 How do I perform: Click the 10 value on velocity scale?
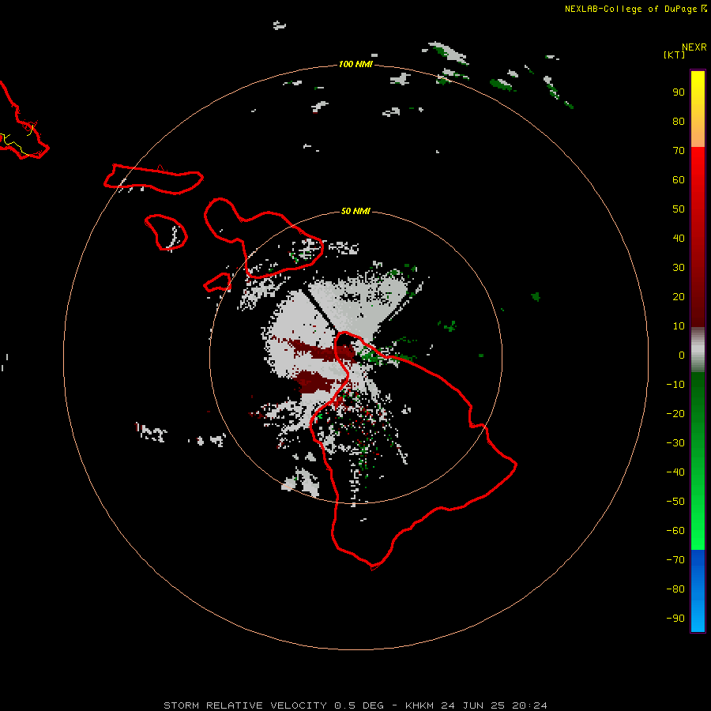pyautogui.click(x=679, y=326)
